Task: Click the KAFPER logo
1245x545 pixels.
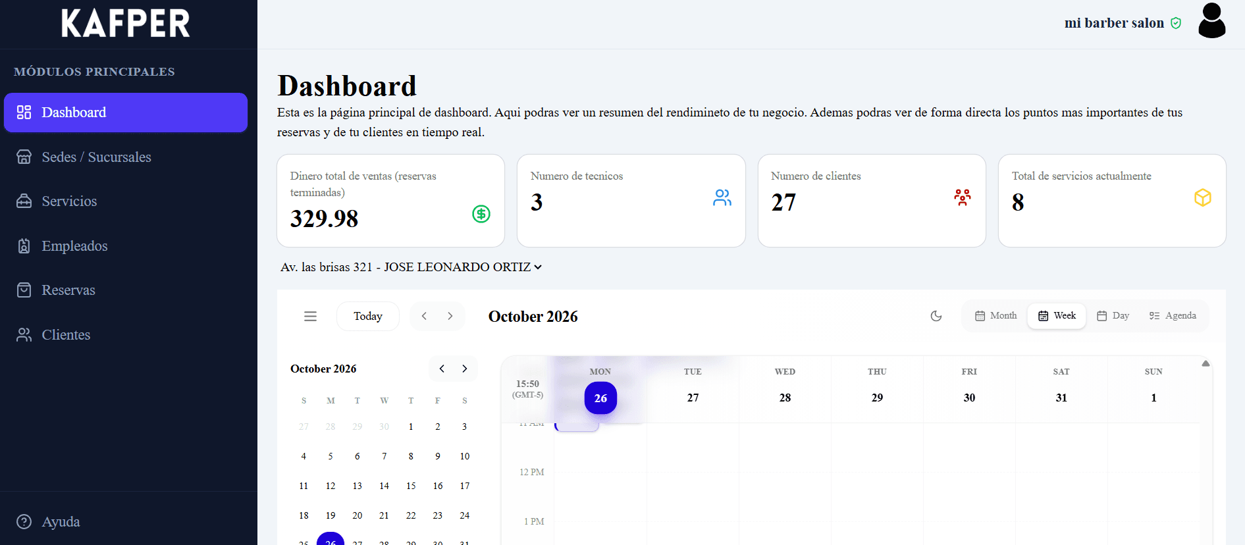Action: click(126, 23)
